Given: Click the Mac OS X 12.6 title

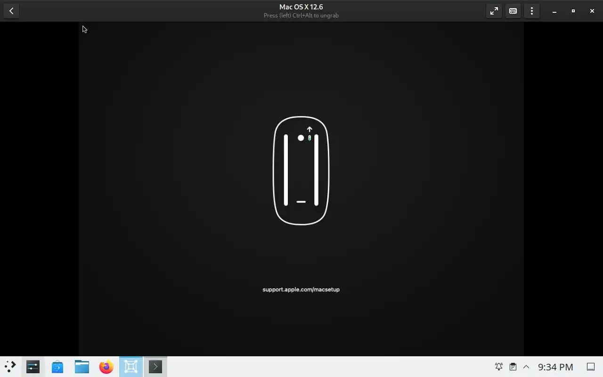Looking at the screenshot, I should pos(301,7).
